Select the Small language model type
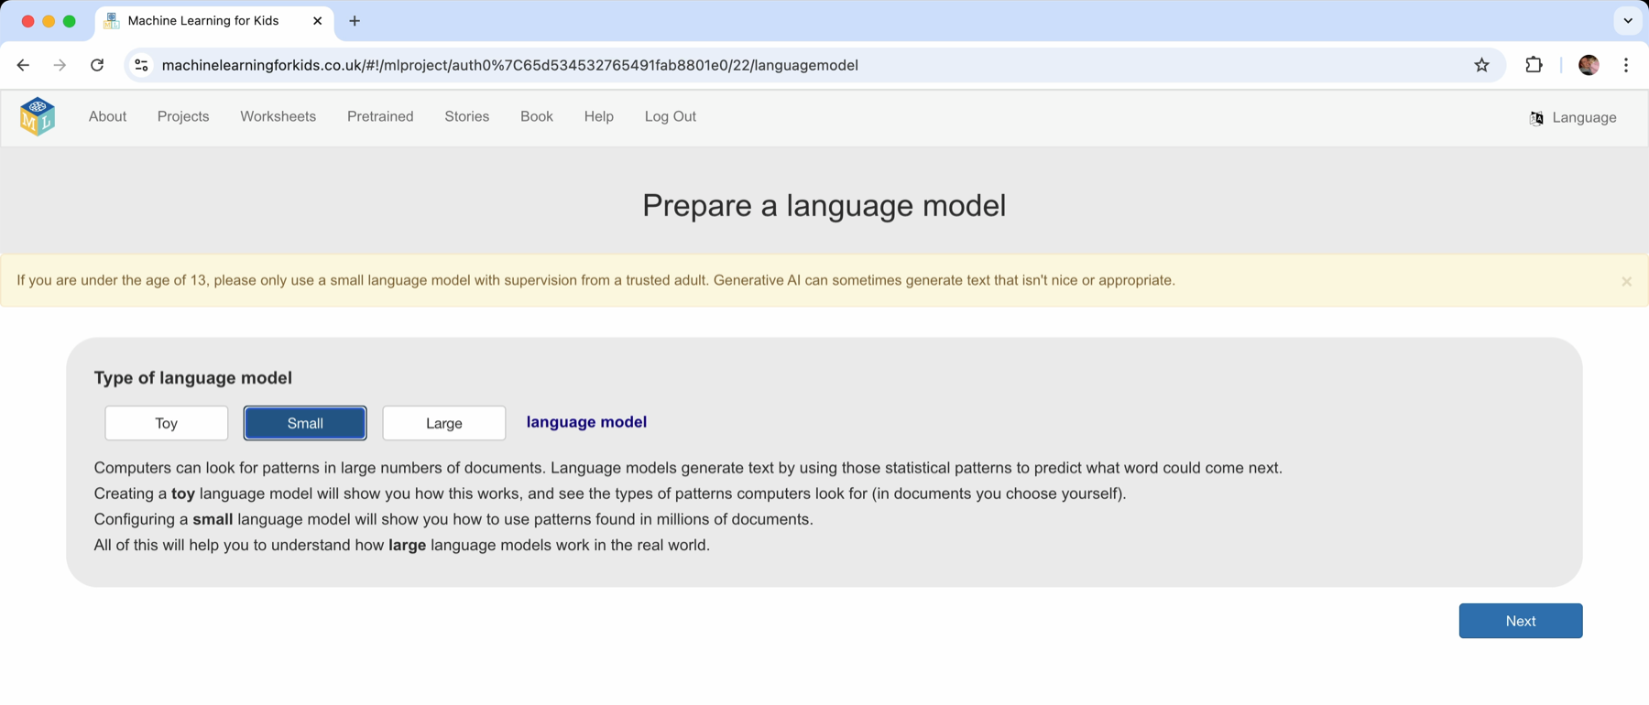The image size is (1649, 705). pyautogui.click(x=305, y=423)
